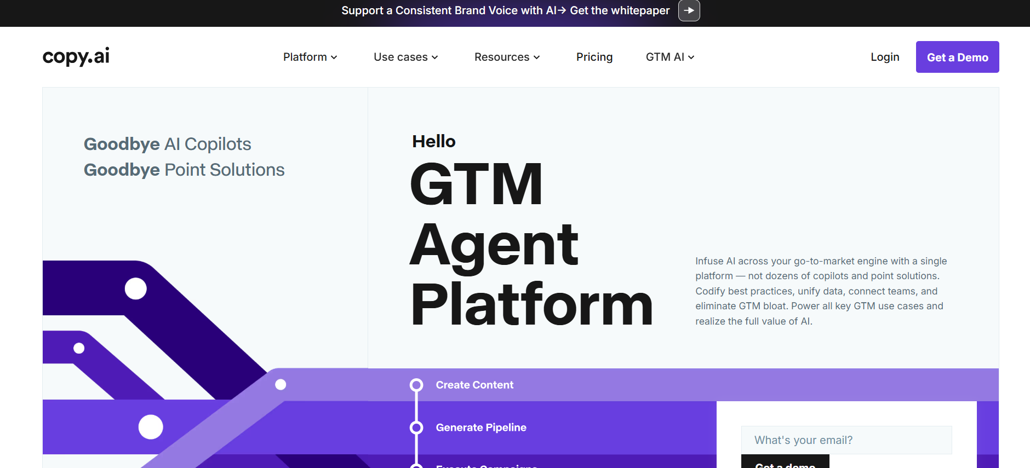This screenshot has width=1030, height=468.
Task: Click the Goodbye AI Copilots text
Action: click(x=168, y=144)
